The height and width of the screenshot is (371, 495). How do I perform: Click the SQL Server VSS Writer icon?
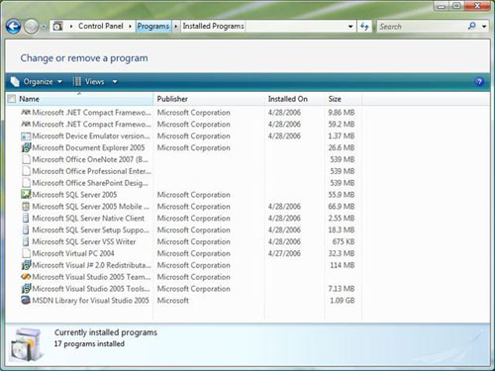(x=26, y=241)
